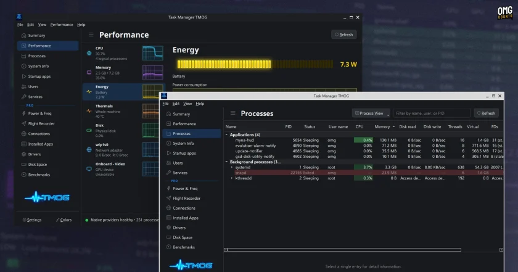Select the update-notifier process row

364,151
